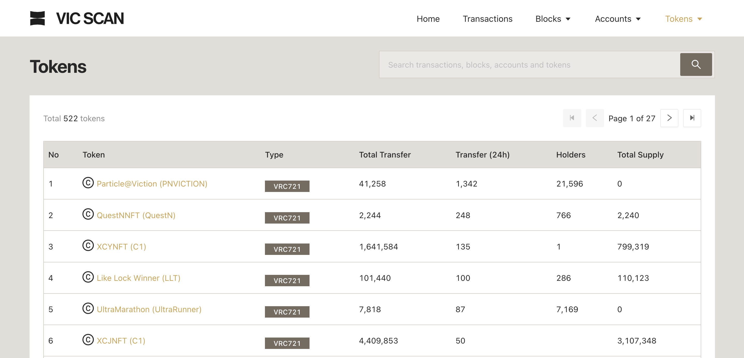The width and height of the screenshot is (744, 358).
Task: Go to the Home page
Action: pos(428,19)
